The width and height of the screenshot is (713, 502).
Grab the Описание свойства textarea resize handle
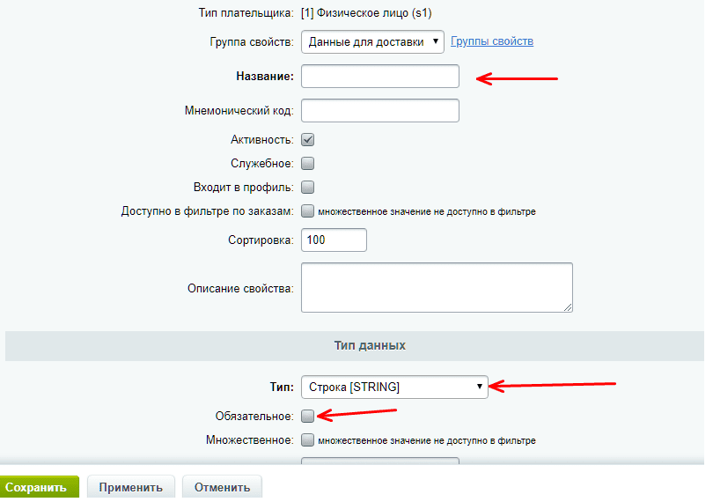tap(568, 306)
